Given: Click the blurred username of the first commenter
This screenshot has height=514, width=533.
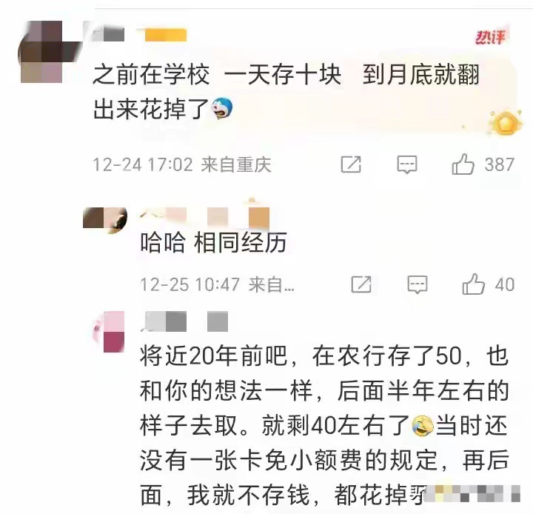Looking at the screenshot, I should click(x=108, y=36).
